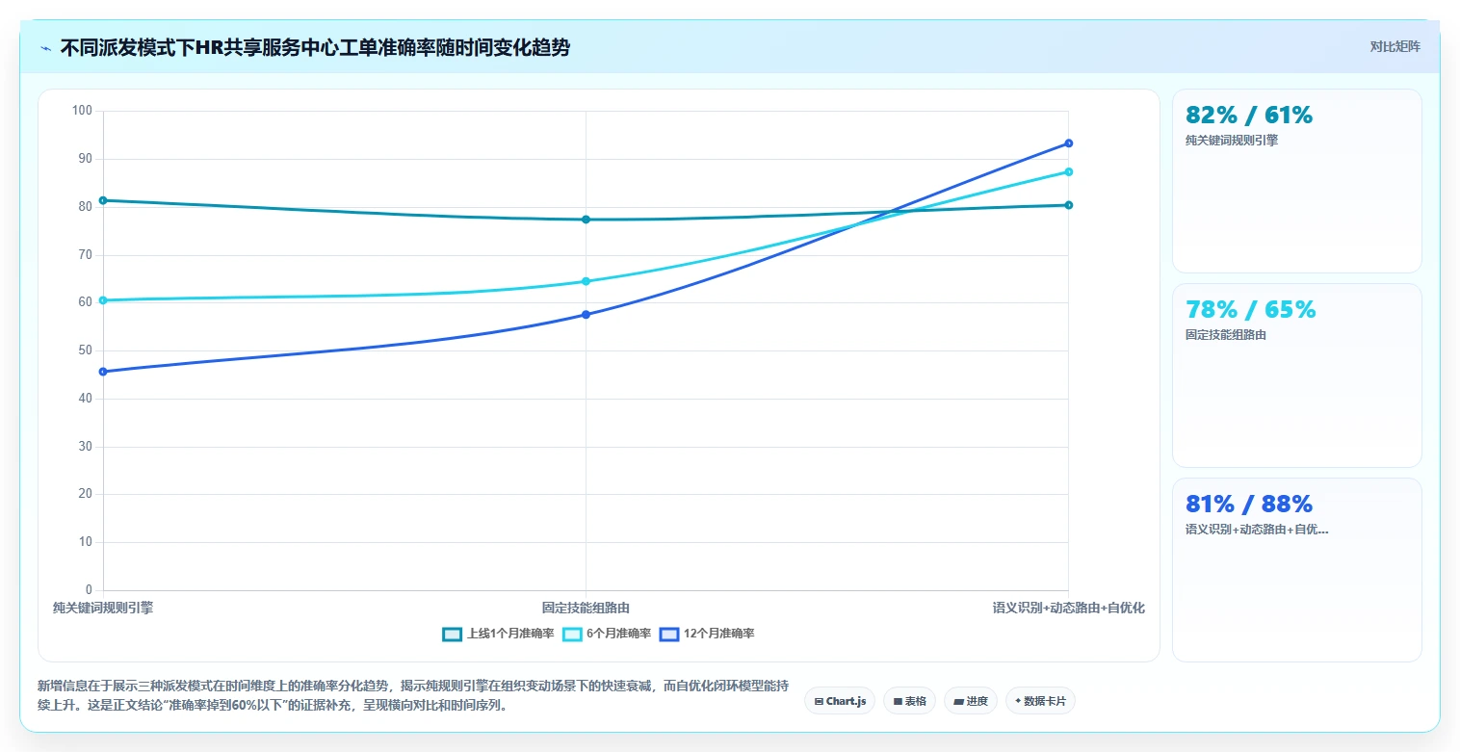The image size is (1460, 752).
Task: Click the small icon in the Chart.js chip
Action: click(x=819, y=701)
